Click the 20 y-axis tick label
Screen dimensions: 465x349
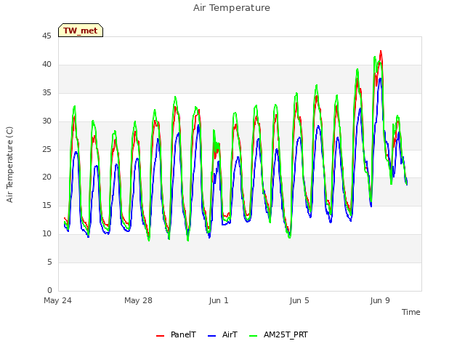point(46,177)
